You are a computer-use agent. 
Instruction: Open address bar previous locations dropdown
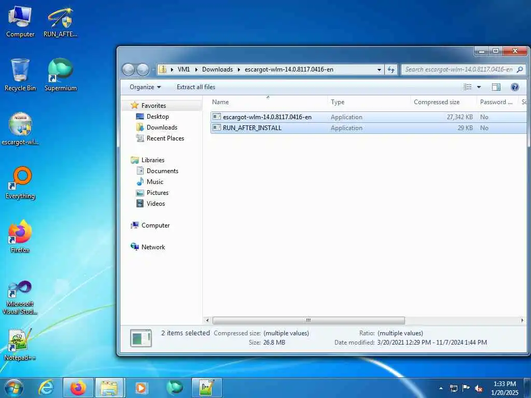coord(379,69)
